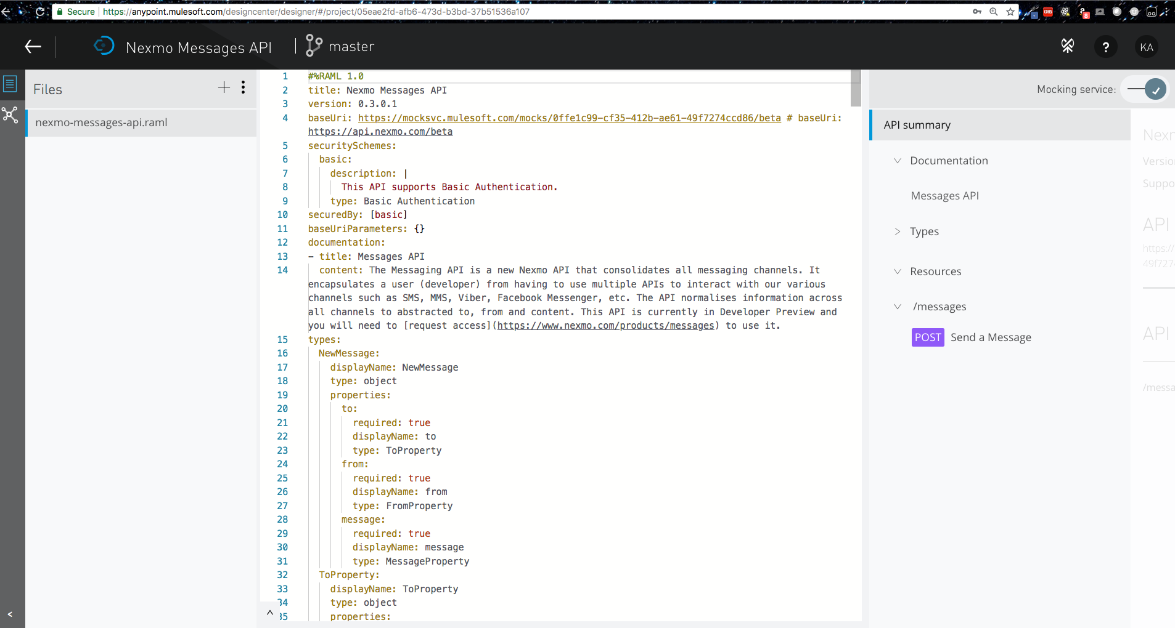Place cursor on the types: line

324,340
